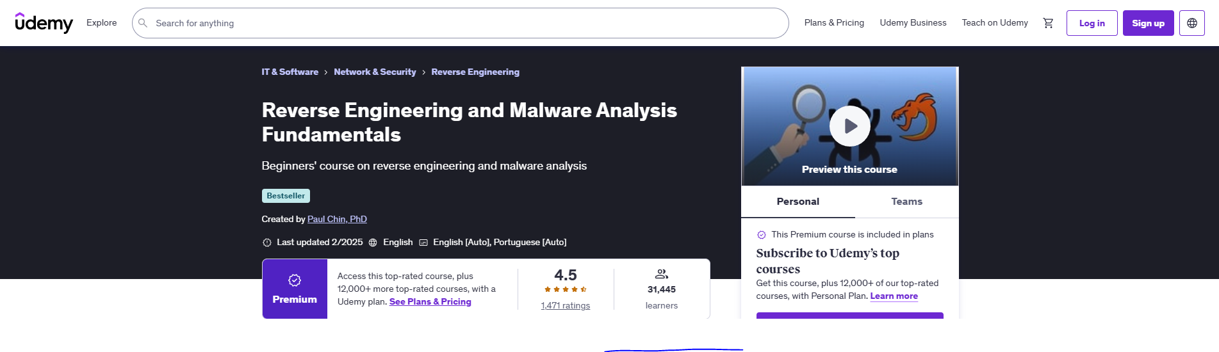Click the search magnifier icon

(143, 23)
